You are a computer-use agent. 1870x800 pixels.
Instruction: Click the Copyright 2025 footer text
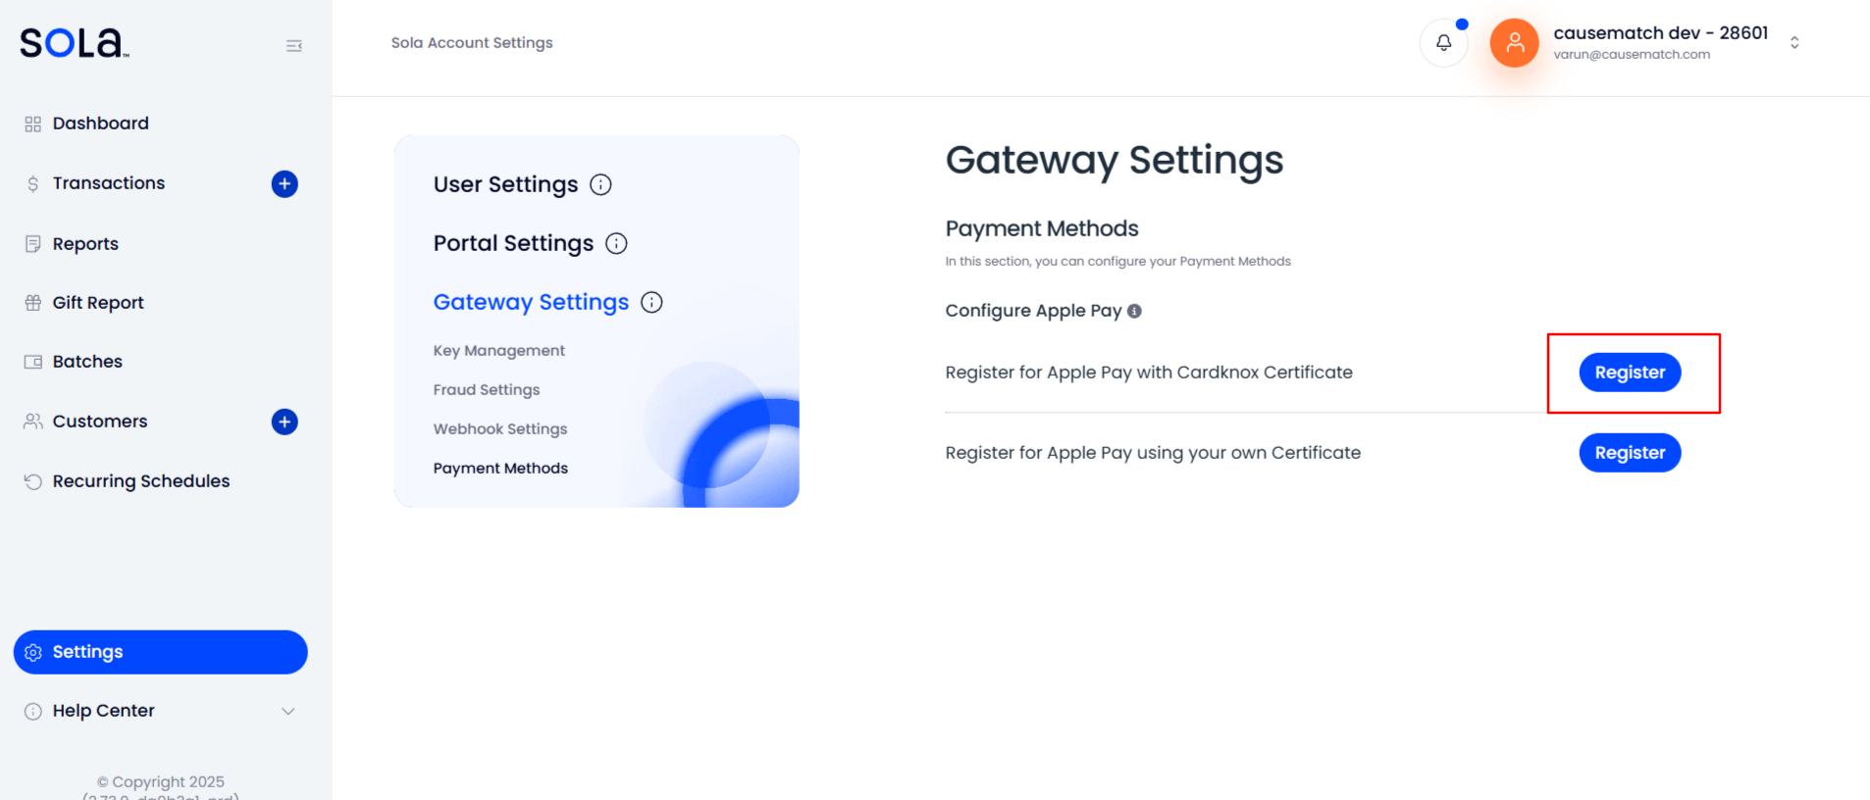pos(161,781)
